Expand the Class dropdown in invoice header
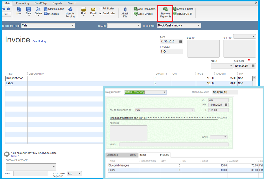 pyautogui.click(x=138, y=25)
